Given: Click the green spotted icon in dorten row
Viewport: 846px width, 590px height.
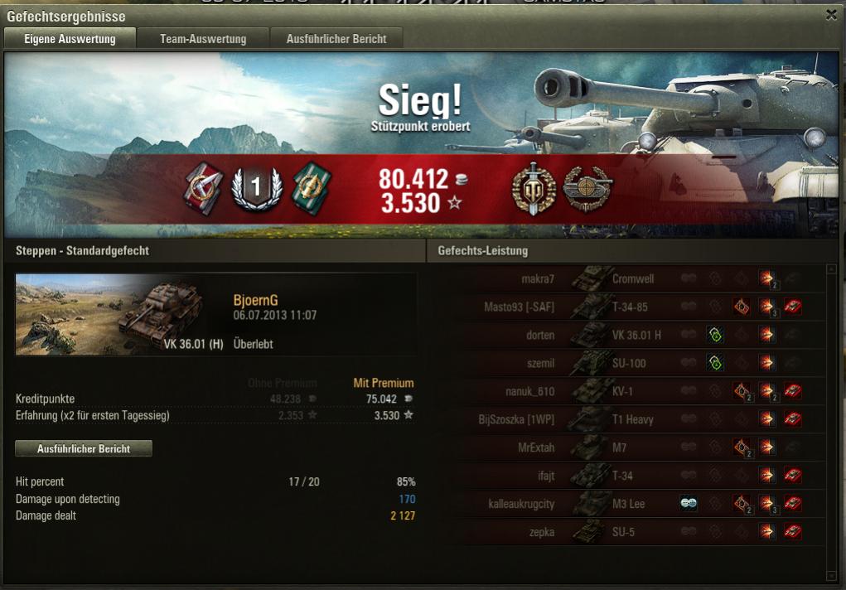Looking at the screenshot, I should 715,336.
